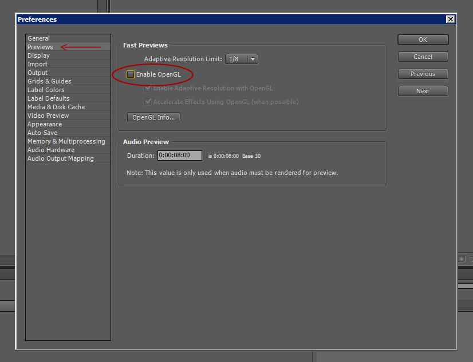This screenshot has width=473, height=362.
Task: Enable the OpenGL checkbox
Action: 131,74
